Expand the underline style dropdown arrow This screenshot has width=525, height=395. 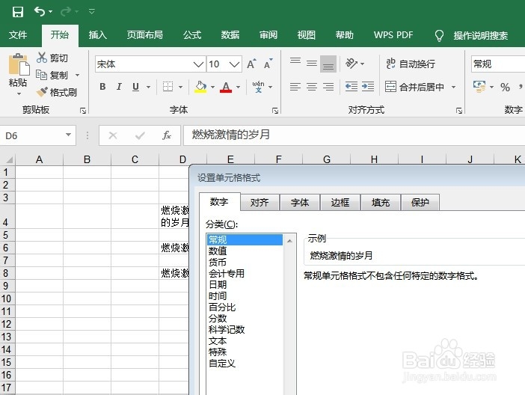148,87
